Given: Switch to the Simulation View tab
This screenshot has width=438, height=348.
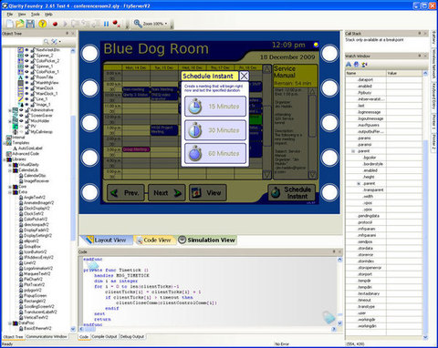Looking at the screenshot, I should (x=207, y=240).
